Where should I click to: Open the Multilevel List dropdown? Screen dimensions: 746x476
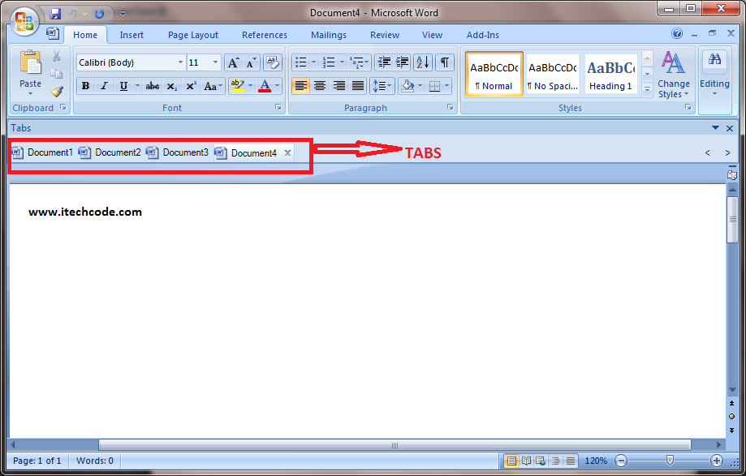[360, 62]
